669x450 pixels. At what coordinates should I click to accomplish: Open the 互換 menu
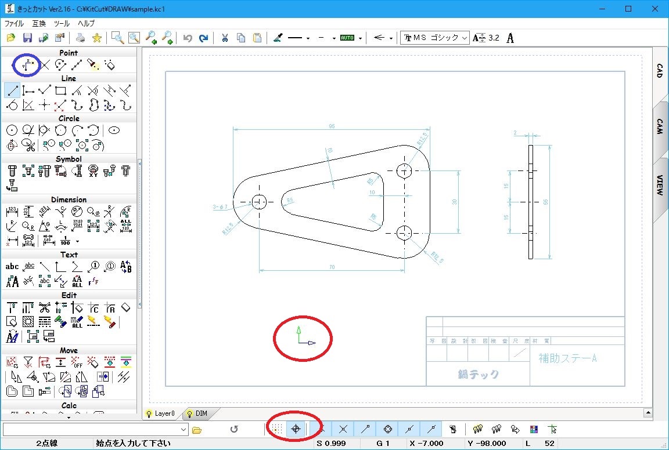point(39,23)
